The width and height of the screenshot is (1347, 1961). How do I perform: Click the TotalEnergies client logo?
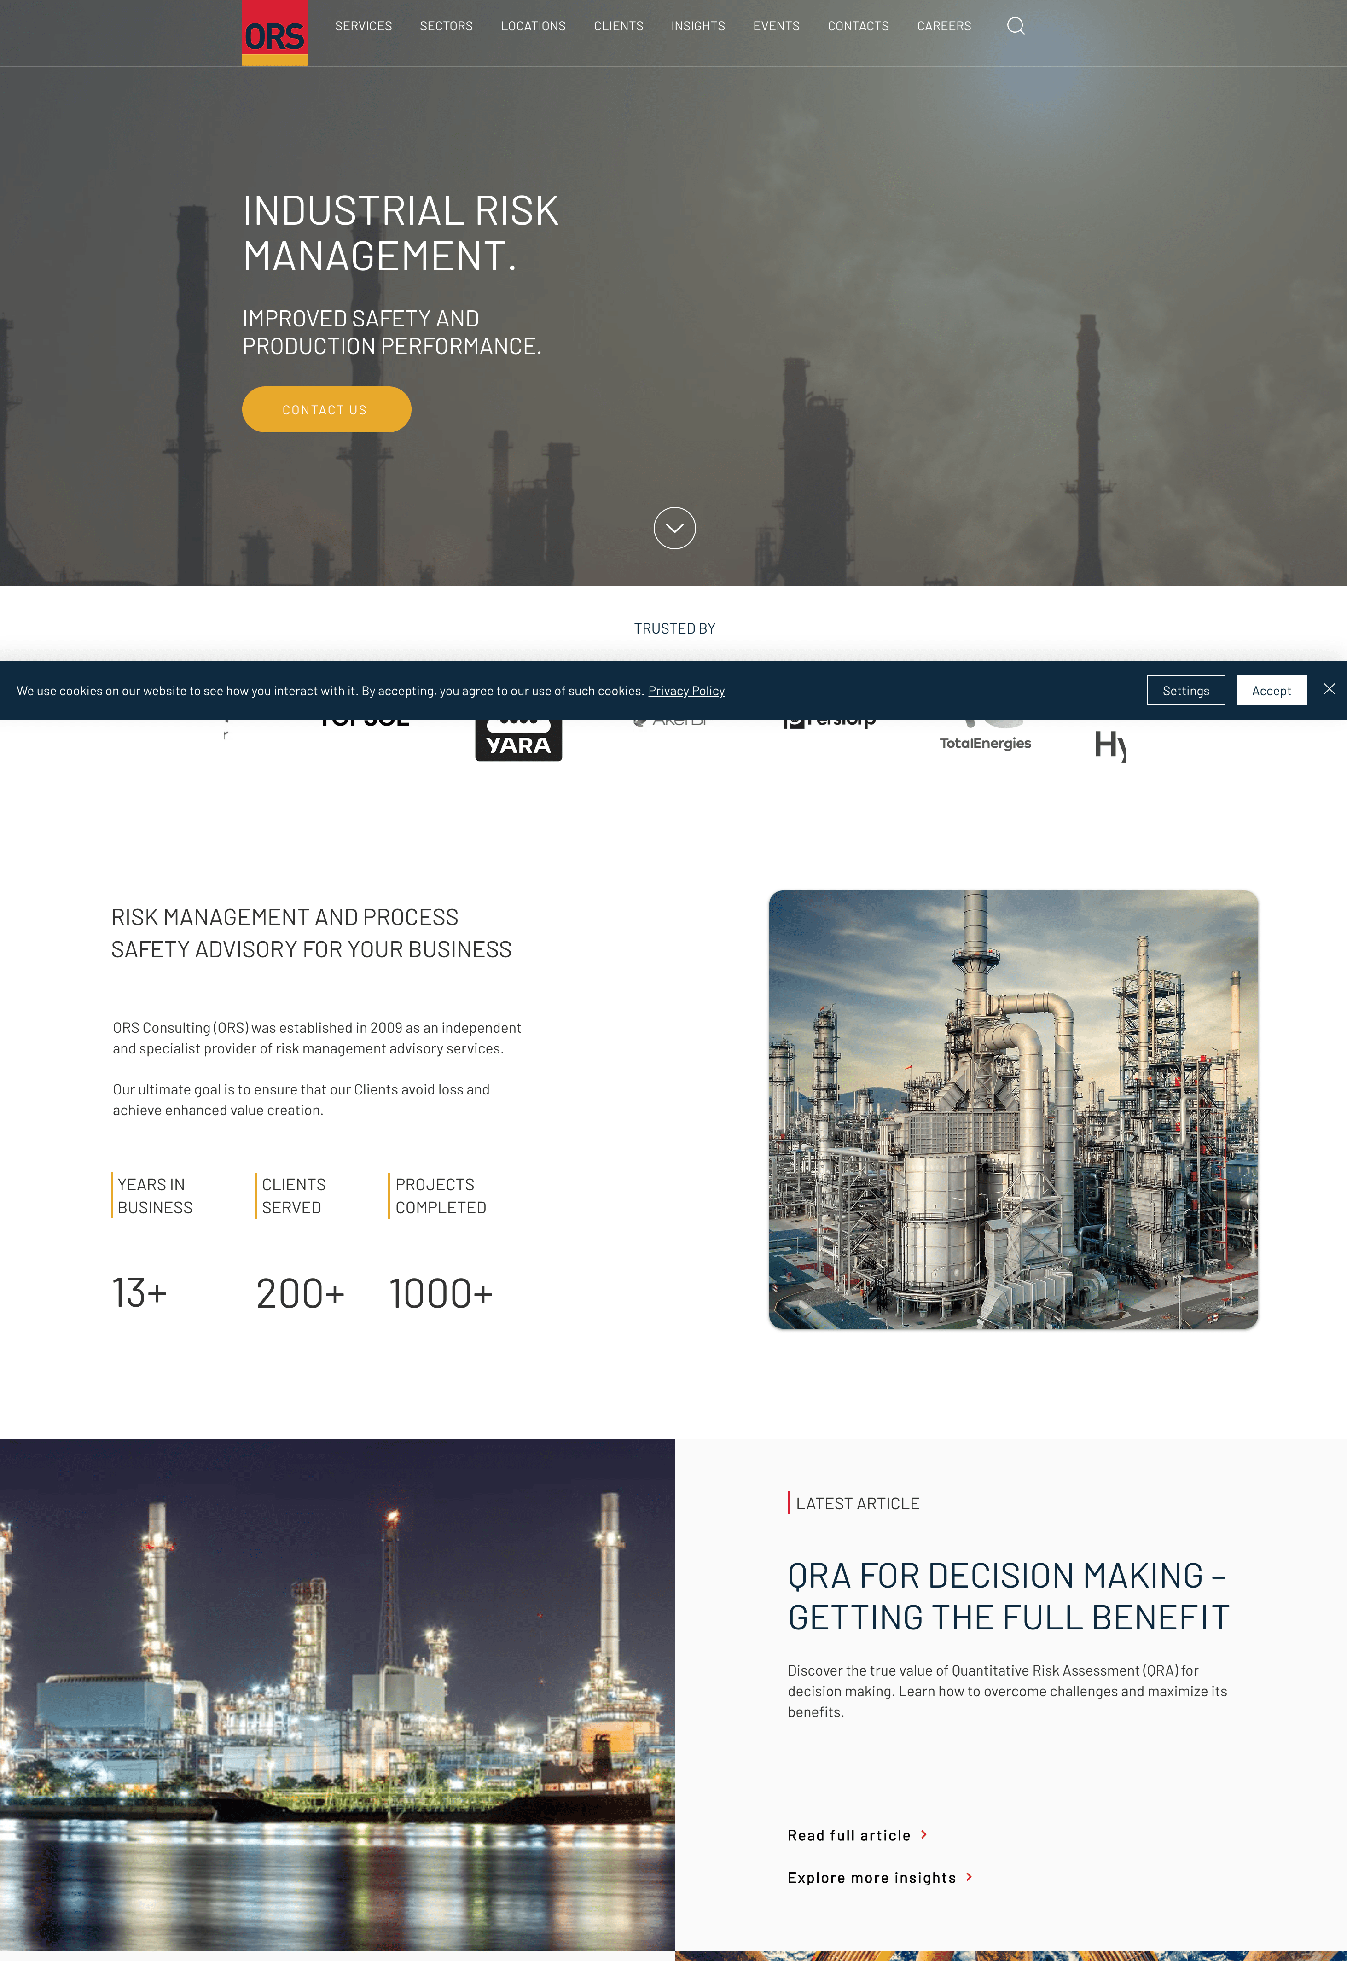pyautogui.click(x=985, y=735)
